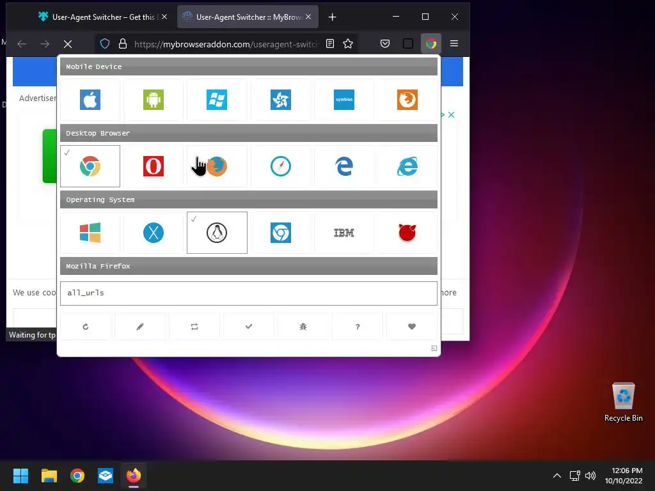Click the switch arrows button in popup
Image resolution: width=655 pixels, height=491 pixels.
194,327
